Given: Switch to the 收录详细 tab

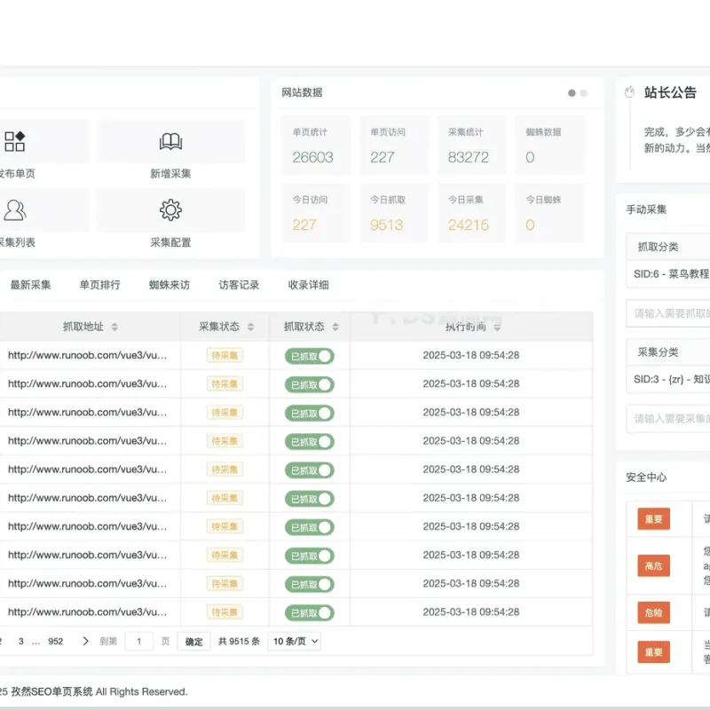Looking at the screenshot, I should pos(308,285).
